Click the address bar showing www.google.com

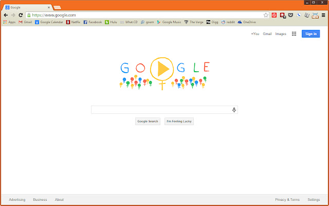[x=147, y=15]
